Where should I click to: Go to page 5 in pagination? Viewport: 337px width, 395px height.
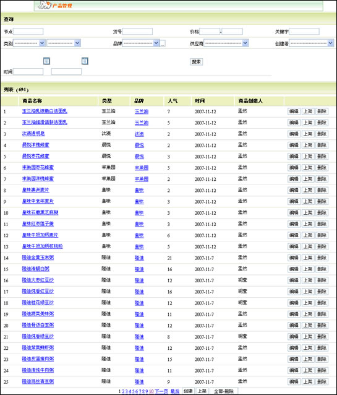[134, 391]
